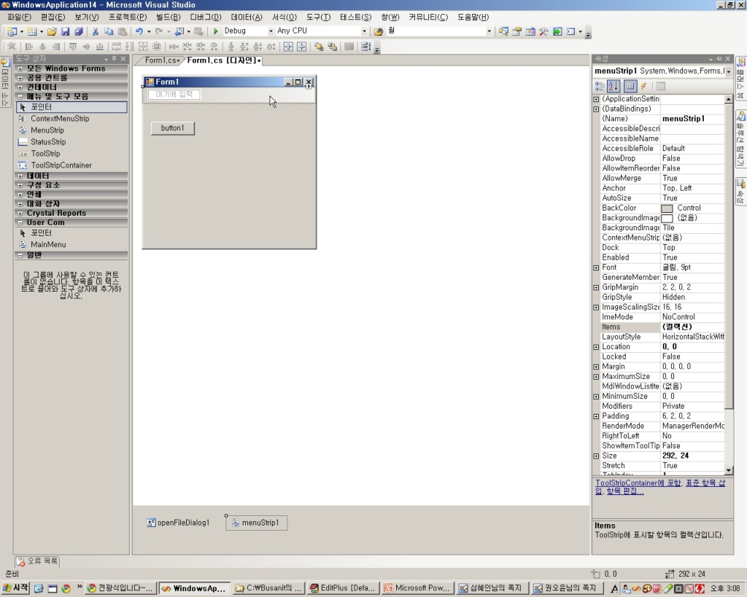Screen dimensions: 747x597
Task: Open the Properties Window toolbar icon
Action: 517,31
